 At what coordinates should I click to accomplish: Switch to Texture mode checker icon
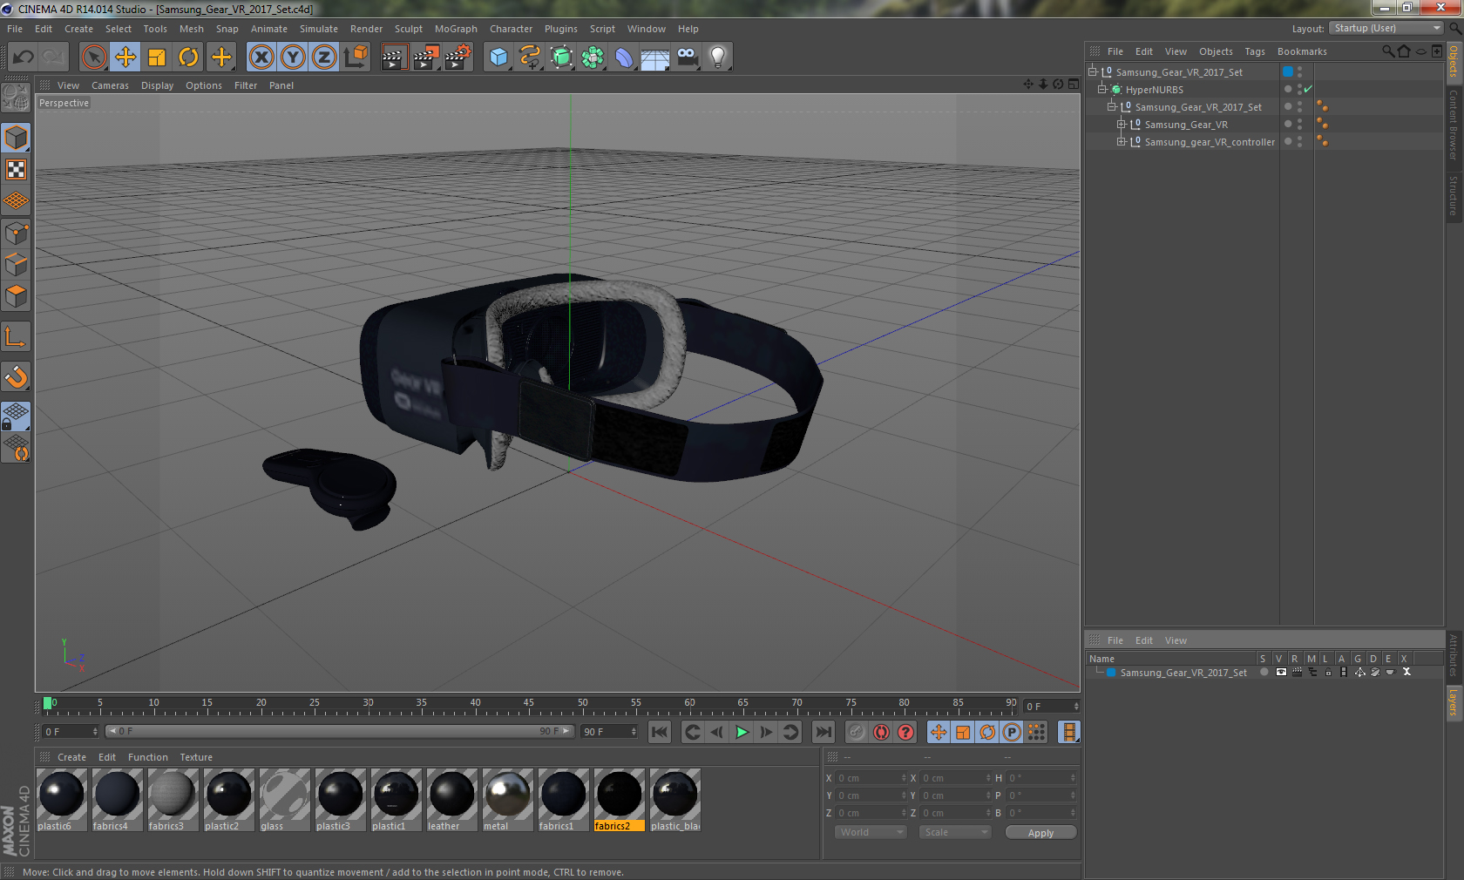pyautogui.click(x=17, y=169)
